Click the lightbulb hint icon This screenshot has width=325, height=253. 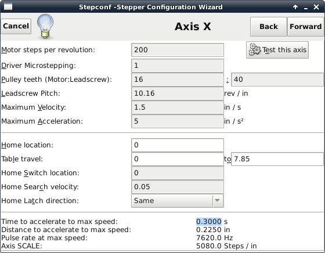tap(45, 26)
